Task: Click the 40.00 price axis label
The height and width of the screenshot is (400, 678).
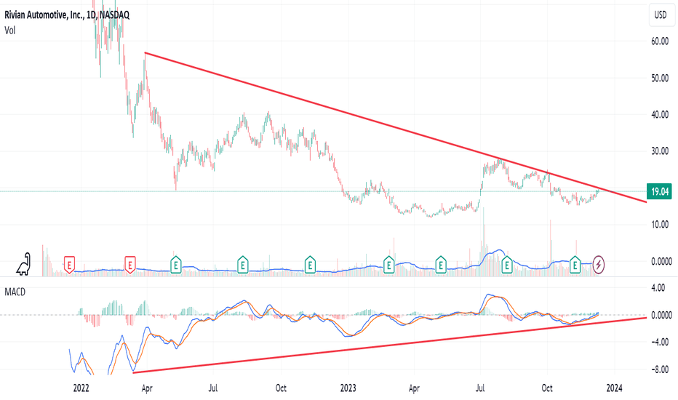Action: click(660, 115)
